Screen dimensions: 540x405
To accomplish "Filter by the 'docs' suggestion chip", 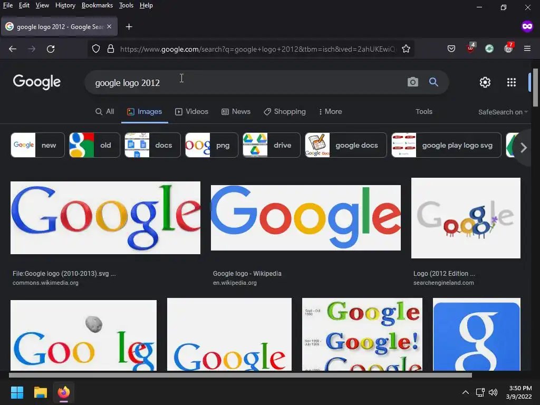I will point(152,145).
